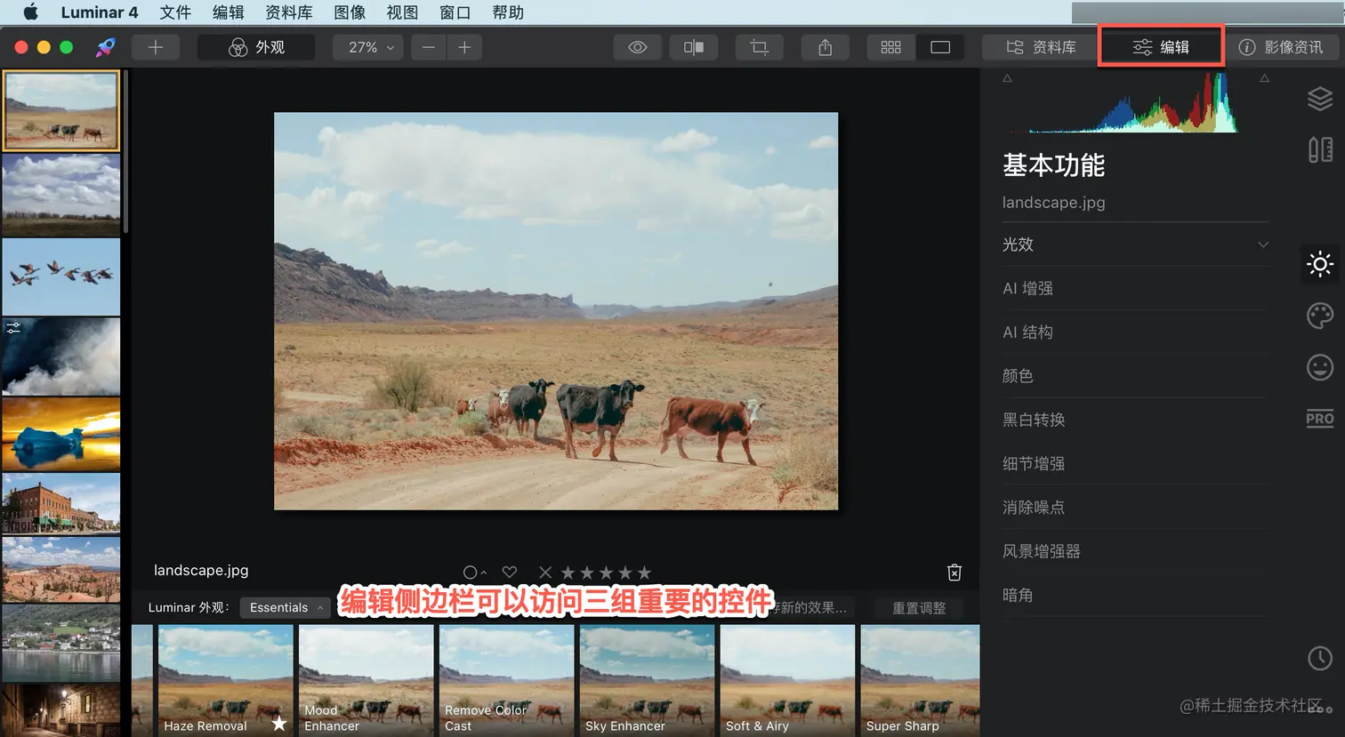Select the crop tool
1345x737 pixels.
760,47
